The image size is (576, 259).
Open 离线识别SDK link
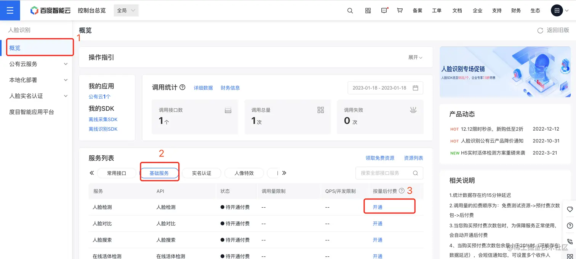(103, 129)
